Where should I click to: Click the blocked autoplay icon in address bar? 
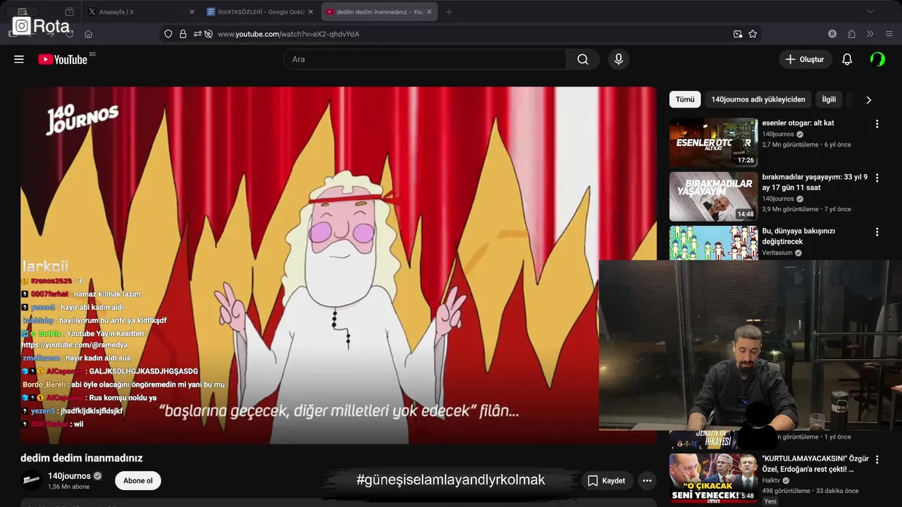(x=209, y=34)
